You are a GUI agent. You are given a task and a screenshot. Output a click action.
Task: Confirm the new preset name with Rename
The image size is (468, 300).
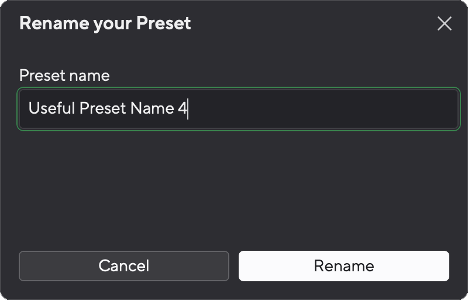pos(343,266)
